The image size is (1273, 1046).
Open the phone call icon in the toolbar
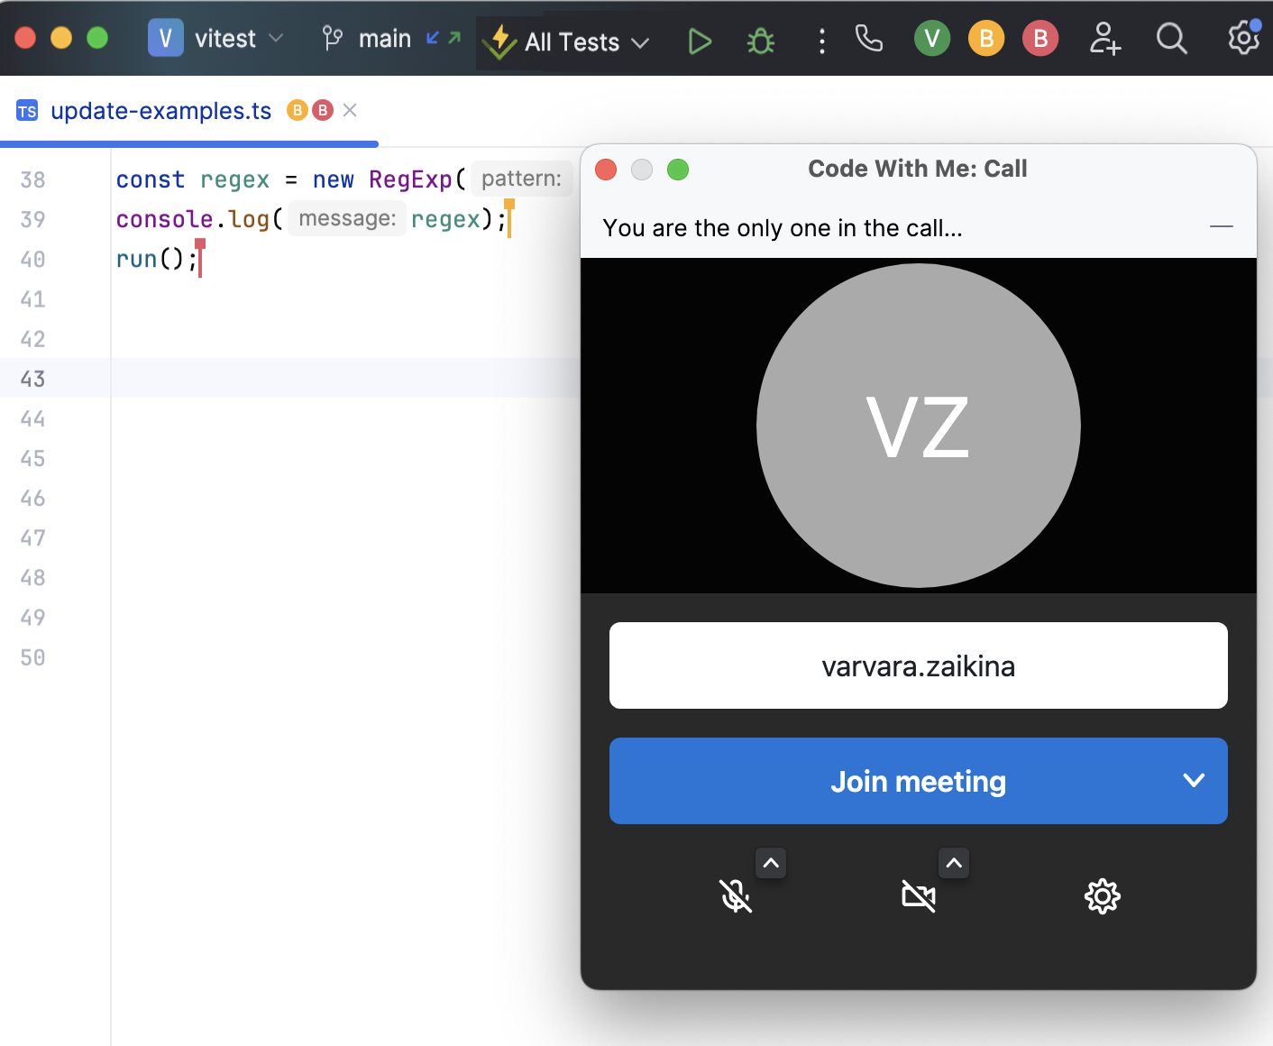point(868,41)
